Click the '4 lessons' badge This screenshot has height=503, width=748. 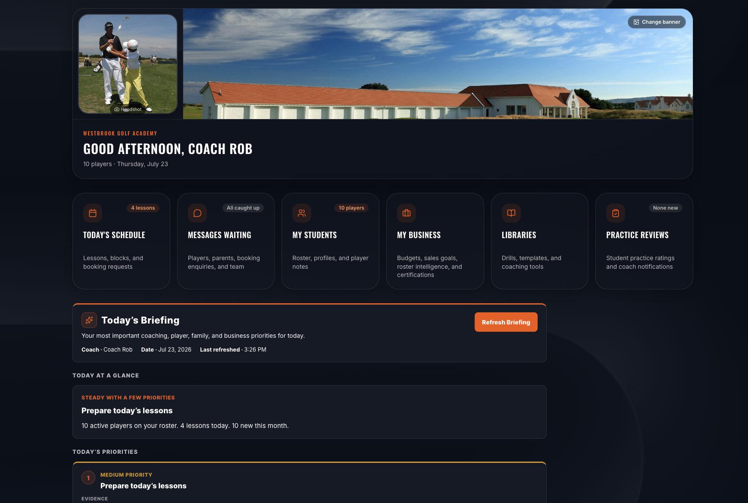coord(143,208)
